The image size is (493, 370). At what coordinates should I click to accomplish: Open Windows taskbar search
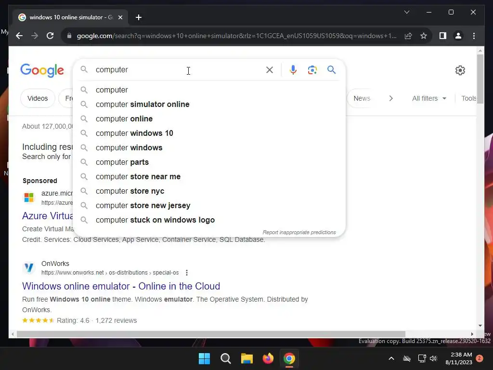[x=226, y=358]
